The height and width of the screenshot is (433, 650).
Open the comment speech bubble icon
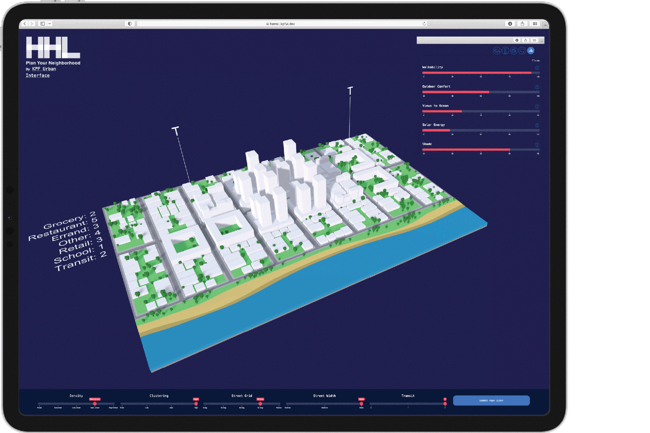[522, 51]
